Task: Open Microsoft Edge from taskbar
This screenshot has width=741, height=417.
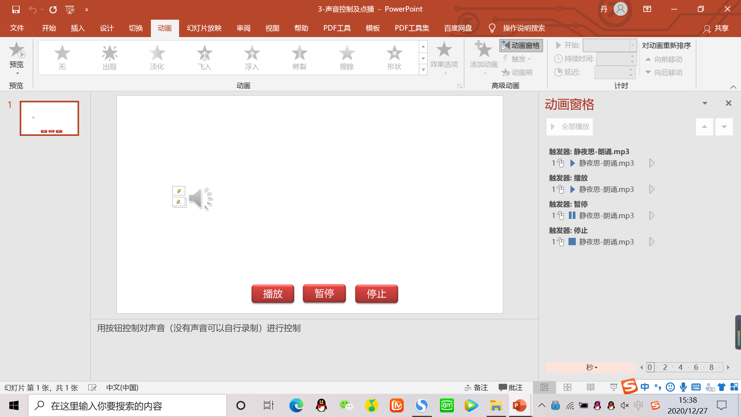Action: click(x=296, y=405)
